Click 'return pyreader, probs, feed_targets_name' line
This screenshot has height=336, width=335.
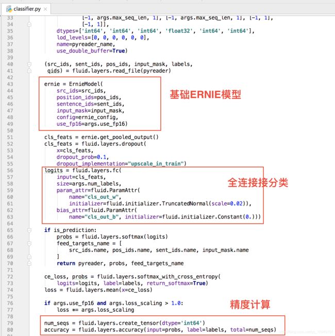click(x=120, y=263)
